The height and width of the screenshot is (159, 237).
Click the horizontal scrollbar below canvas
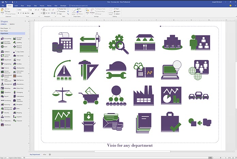[132, 152]
